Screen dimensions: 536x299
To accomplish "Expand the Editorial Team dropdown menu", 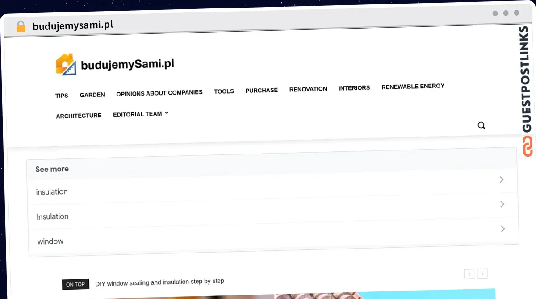I will point(141,114).
